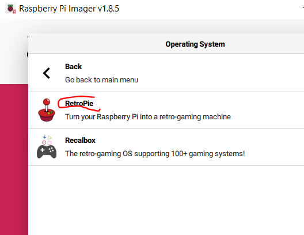Click the colored shapes above the Recalbox gamepad
The height and width of the screenshot is (235, 304).
click(47, 140)
